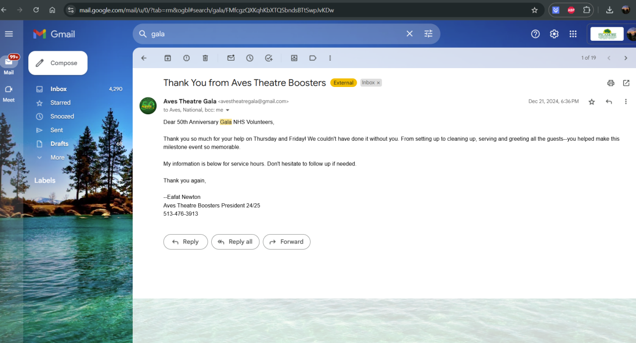Reload the browser page
Image resolution: width=636 pixels, height=343 pixels.
pos(36,10)
